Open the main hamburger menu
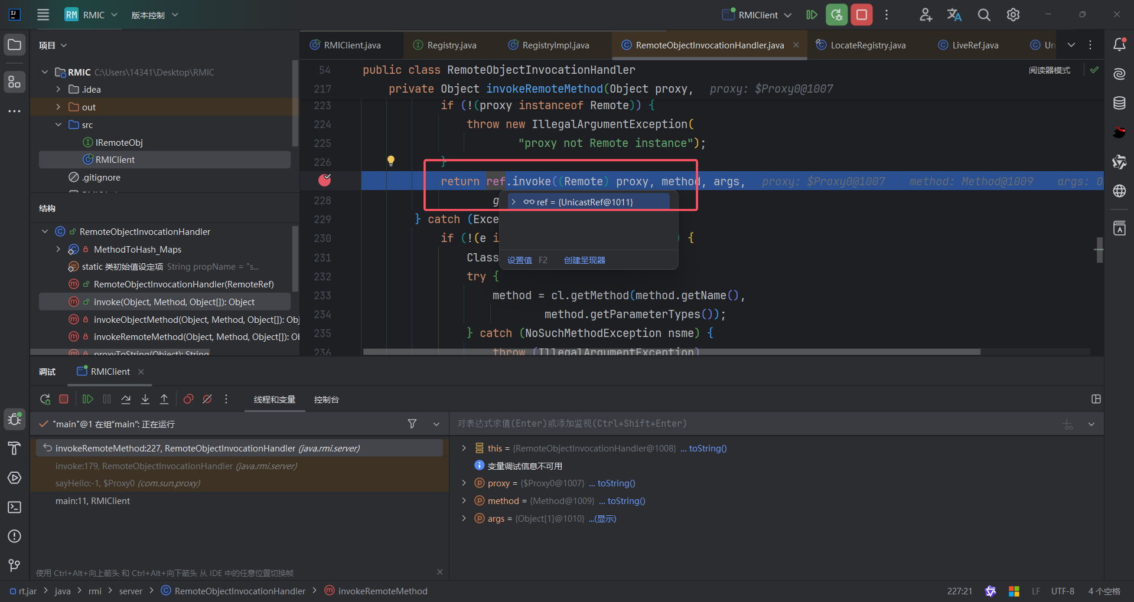1134x602 pixels. (x=43, y=15)
